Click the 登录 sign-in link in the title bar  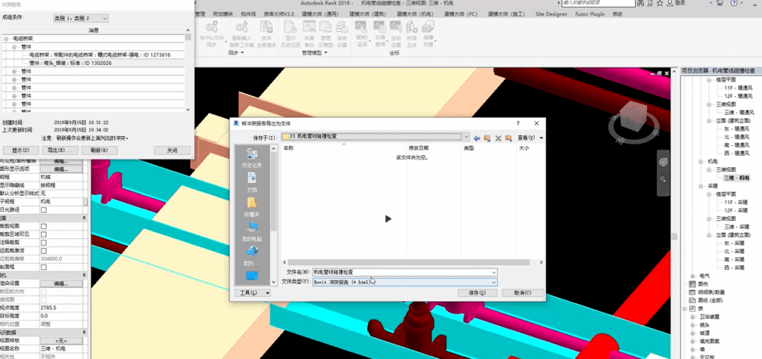tap(680, 3)
